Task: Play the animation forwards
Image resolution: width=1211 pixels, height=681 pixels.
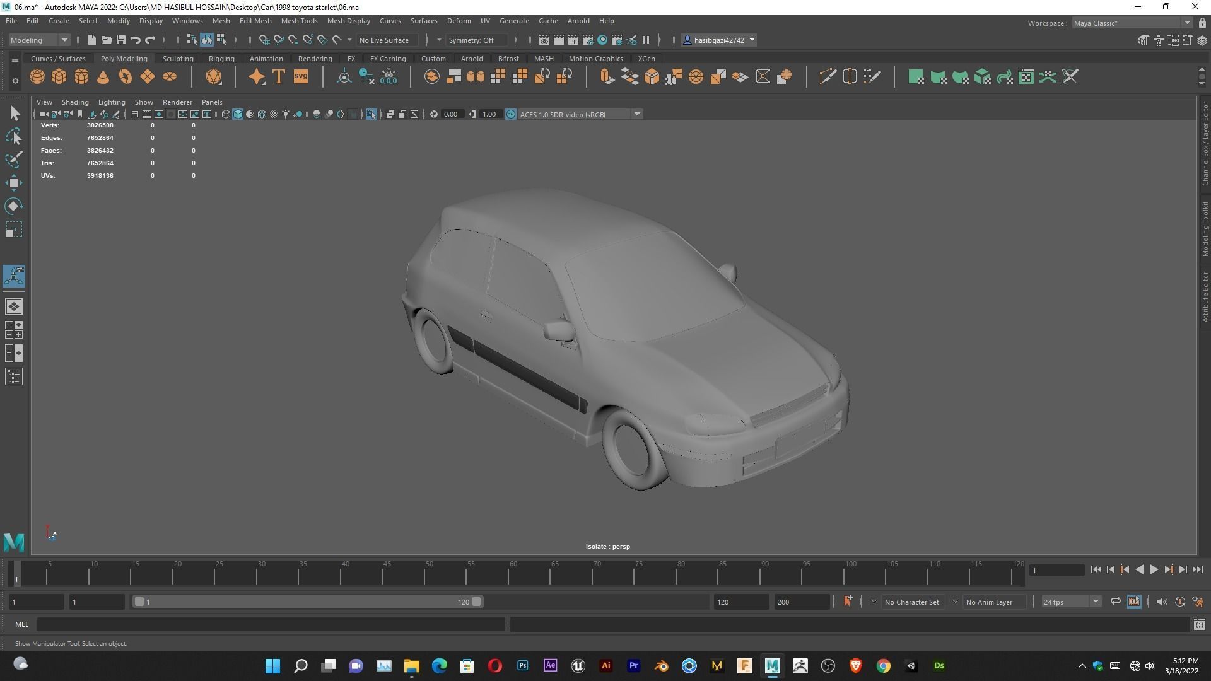Action: 1154,569
